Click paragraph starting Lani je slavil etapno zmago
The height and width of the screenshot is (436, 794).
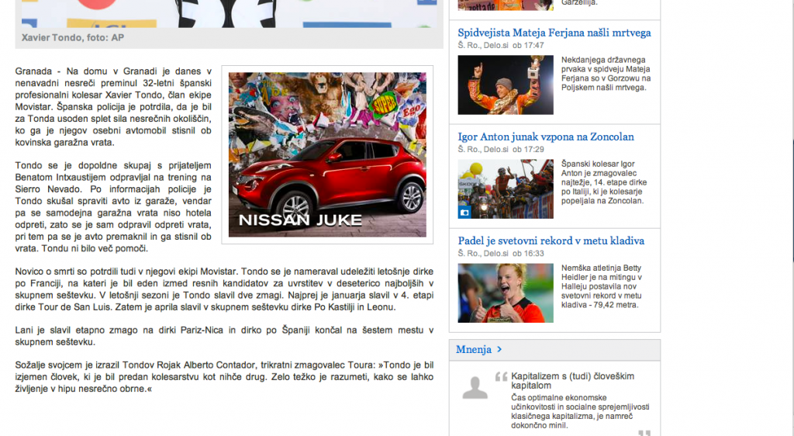224,336
